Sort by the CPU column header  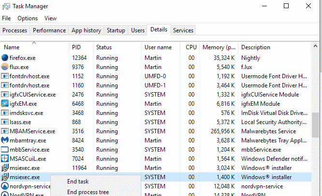coord(190,47)
